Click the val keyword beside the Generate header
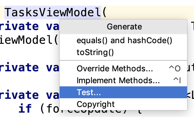 [x=53, y=27]
